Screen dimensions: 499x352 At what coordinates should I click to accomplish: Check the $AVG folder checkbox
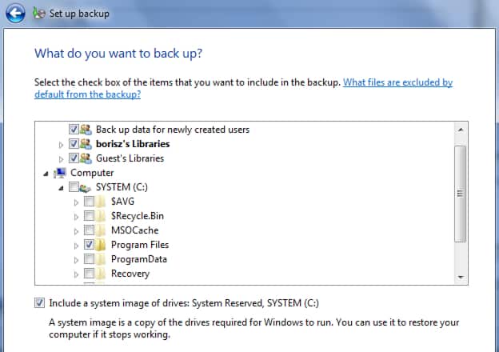click(89, 202)
